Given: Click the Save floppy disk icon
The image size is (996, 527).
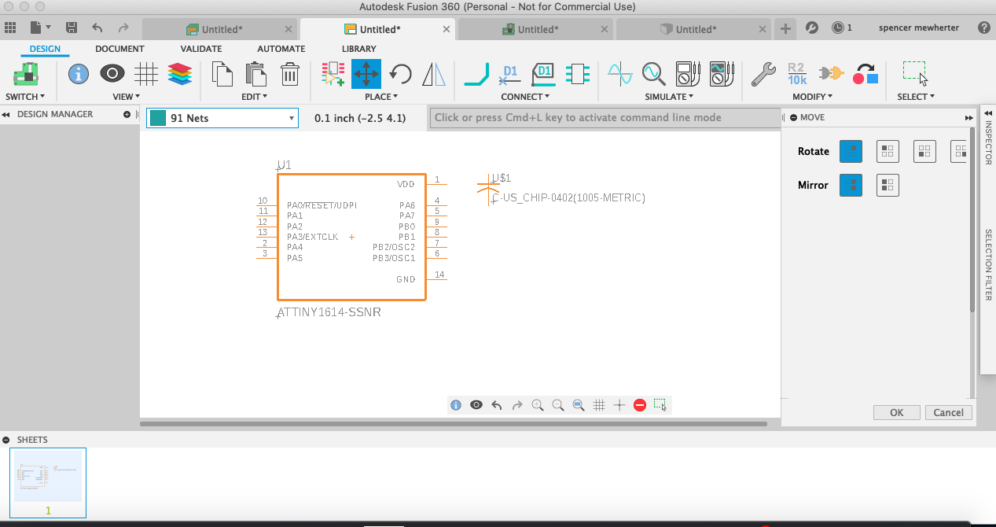Looking at the screenshot, I should click(x=72, y=28).
